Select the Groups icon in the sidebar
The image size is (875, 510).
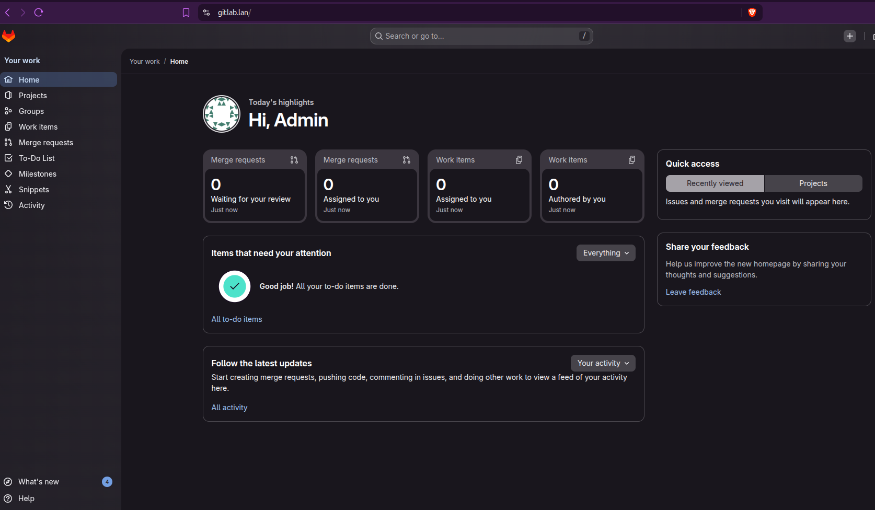8,111
